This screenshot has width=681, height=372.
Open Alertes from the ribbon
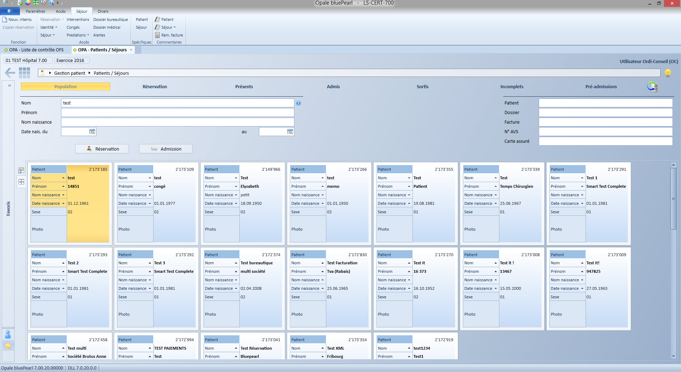(99, 35)
